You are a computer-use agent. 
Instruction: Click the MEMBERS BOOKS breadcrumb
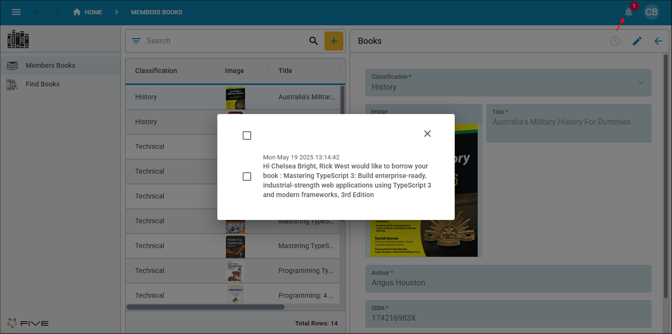coord(157,12)
